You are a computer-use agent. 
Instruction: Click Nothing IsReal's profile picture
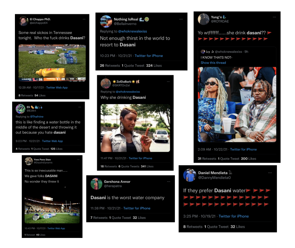tap(106, 22)
